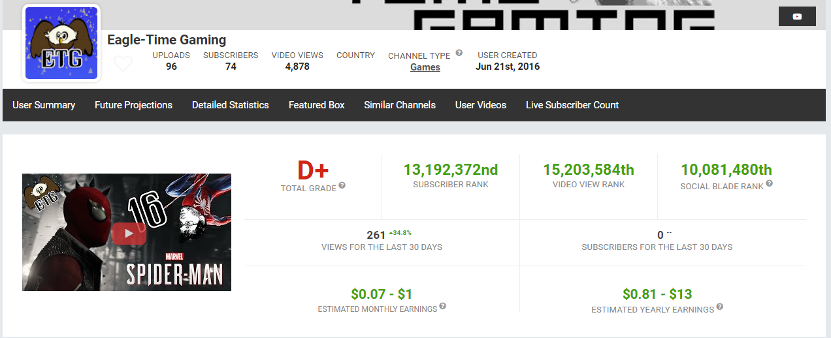The height and width of the screenshot is (338, 831).
Task: Click monthly earnings $0.07 - $1
Action: [x=382, y=294]
